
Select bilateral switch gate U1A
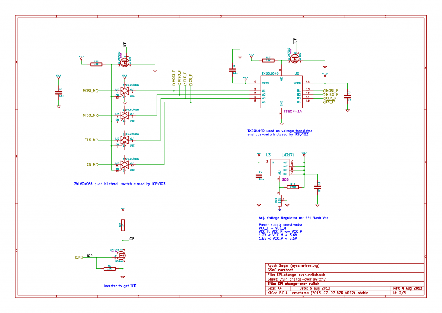pos(125,91)
